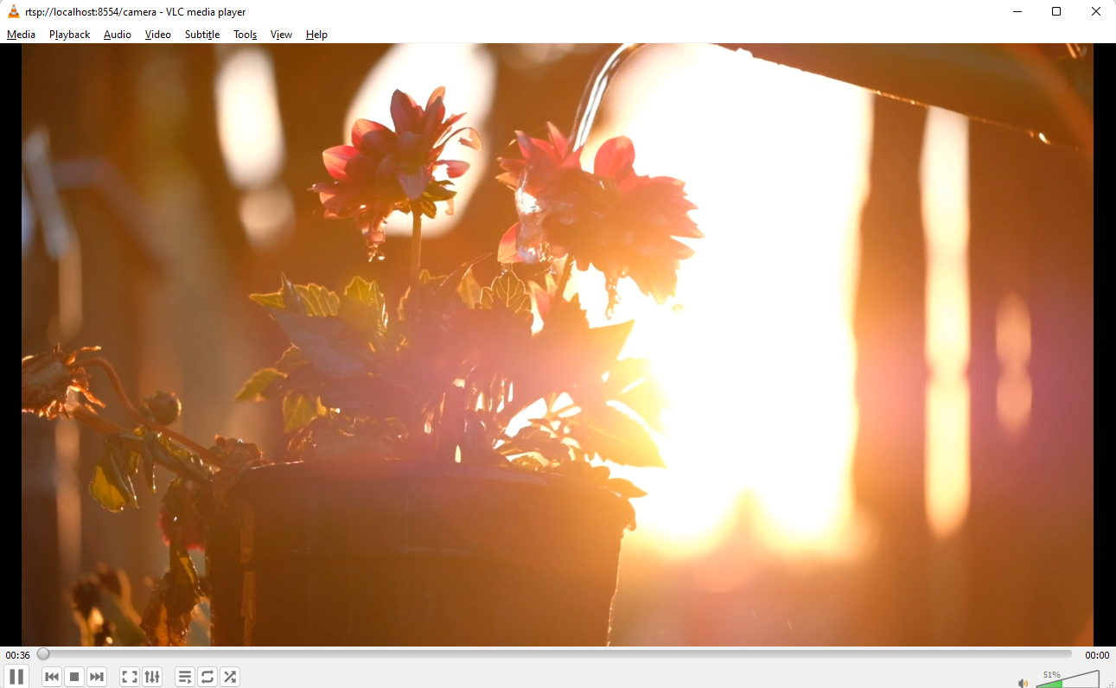Open the Help menu

(316, 35)
